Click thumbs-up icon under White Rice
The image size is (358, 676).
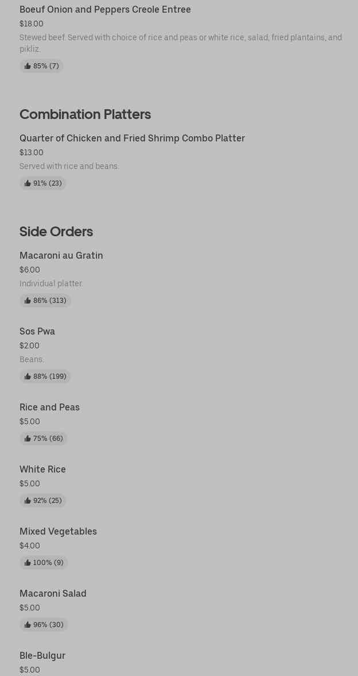pos(28,501)
